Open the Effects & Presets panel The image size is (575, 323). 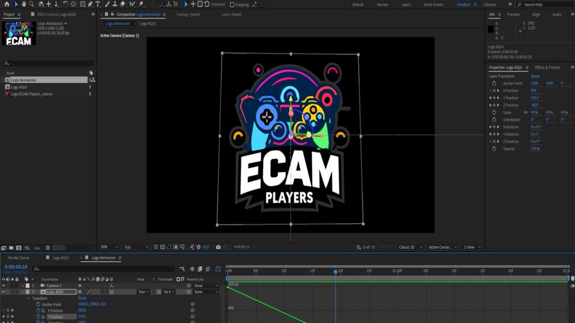click(x=547, y=67)
